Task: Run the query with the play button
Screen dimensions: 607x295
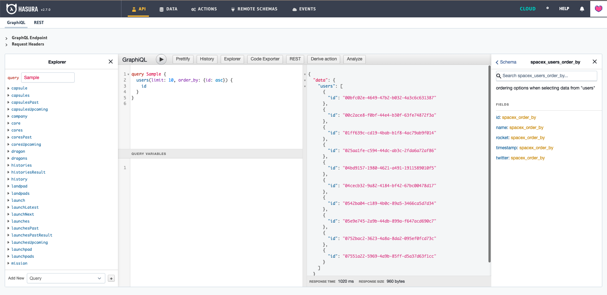Action: (161, 59)
